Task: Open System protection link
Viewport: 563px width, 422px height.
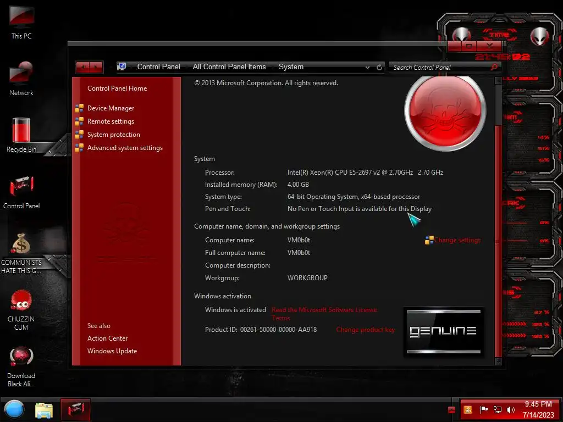Action: click(113, 135)
